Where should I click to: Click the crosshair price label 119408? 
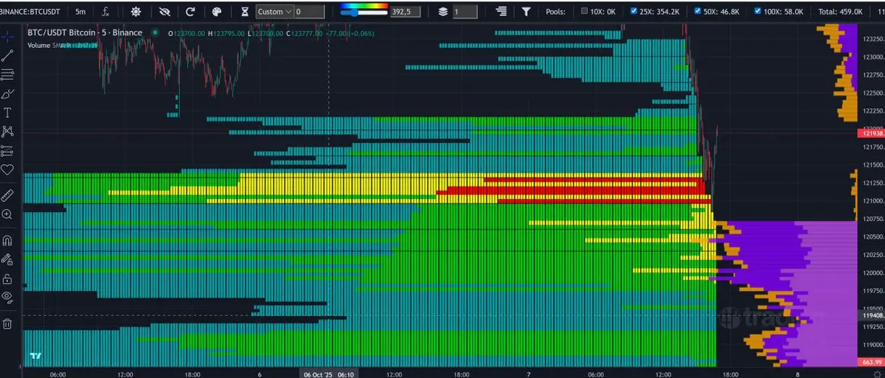[x=871, y=315]
